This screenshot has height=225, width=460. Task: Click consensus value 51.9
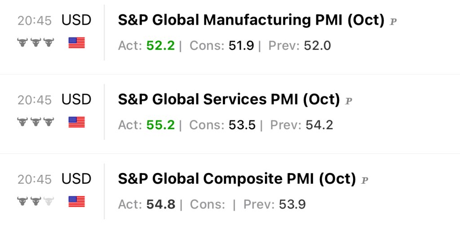pyautogui.click(x=241, y=46)
